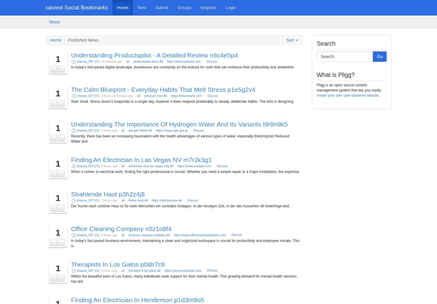Open the Register page
Image resolution: width=437 pixels, height=304 pixels.
tap(208, 8)
